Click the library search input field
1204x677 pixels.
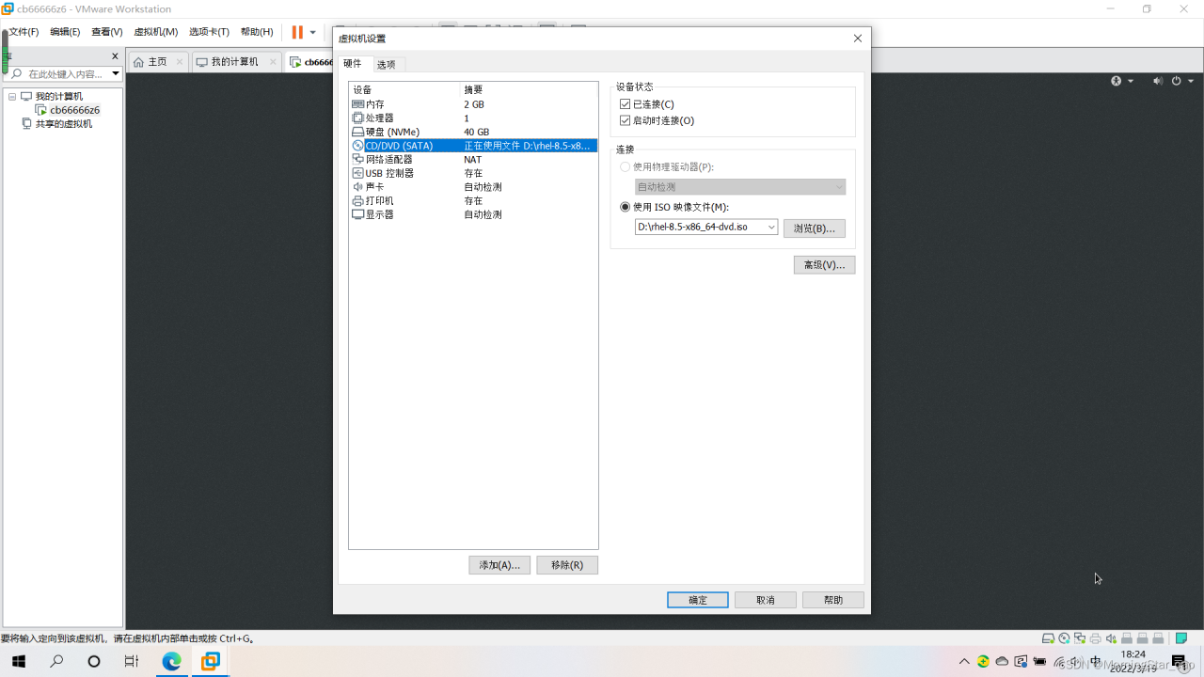coord(63,73)
